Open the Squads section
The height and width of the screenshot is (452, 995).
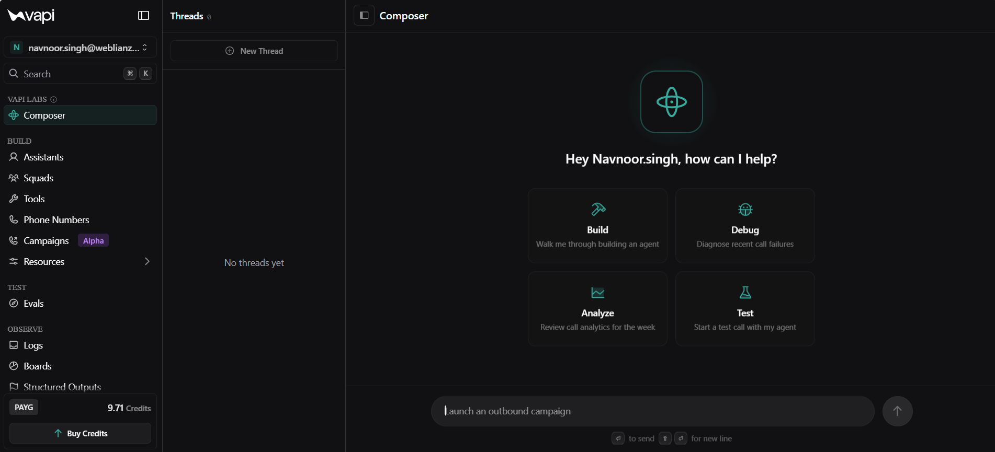point(81,178)
